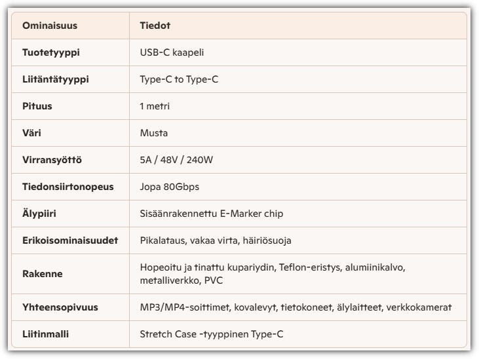Select the Erikoisominaisuudet row label
Image resolution: width=479 pixels, height=359 pixels.
click(x=70, y=240)
